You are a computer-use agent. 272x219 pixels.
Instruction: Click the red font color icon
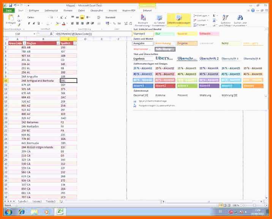click(64, 24)
